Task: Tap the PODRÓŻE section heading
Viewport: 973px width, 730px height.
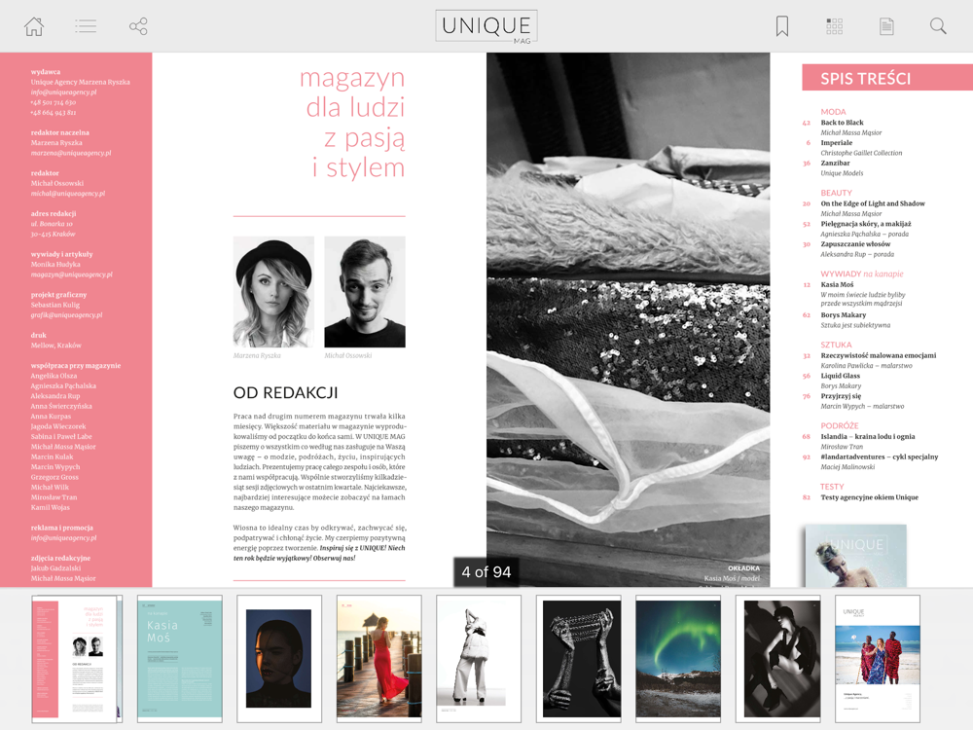Action: click(840, 426)
